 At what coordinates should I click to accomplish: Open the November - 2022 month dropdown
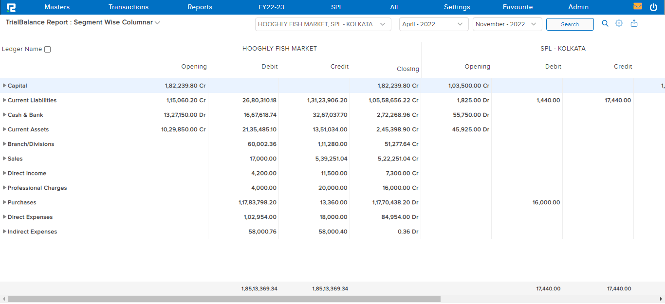507,24
